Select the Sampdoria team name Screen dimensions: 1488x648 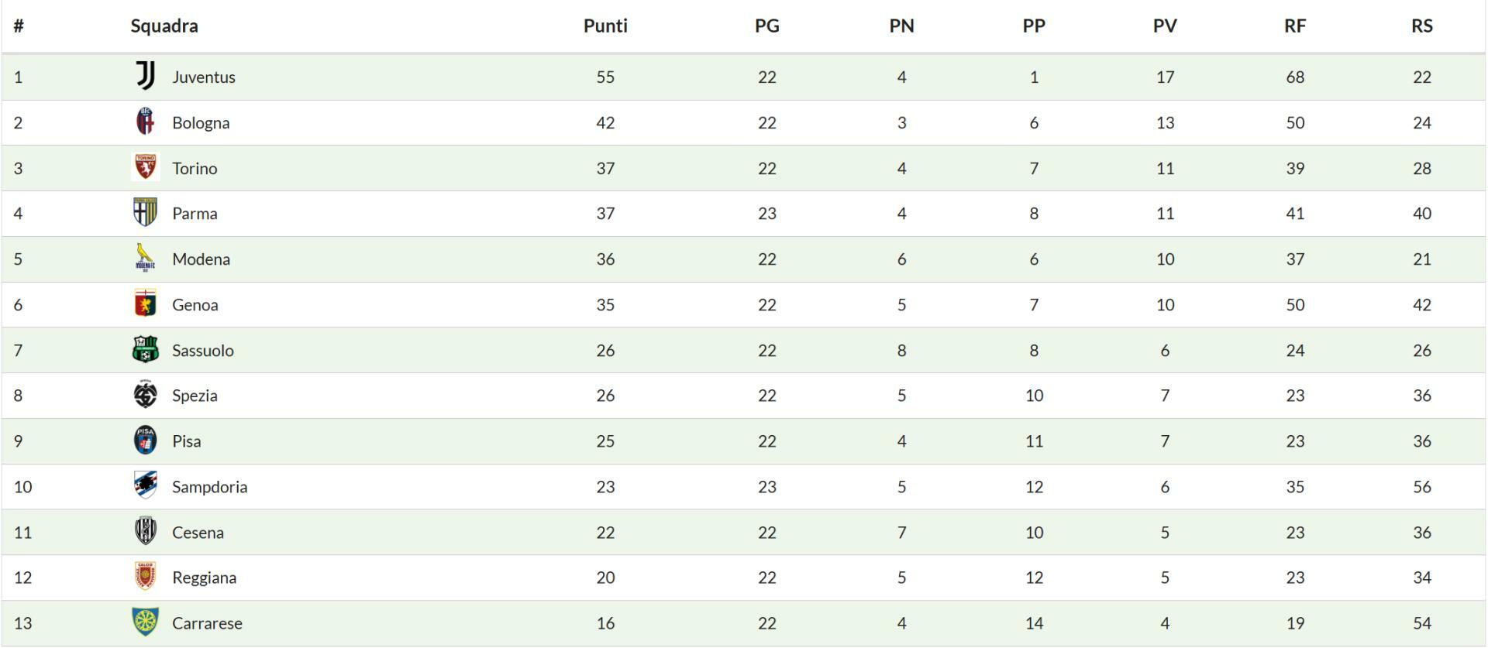tap(209, 487)
